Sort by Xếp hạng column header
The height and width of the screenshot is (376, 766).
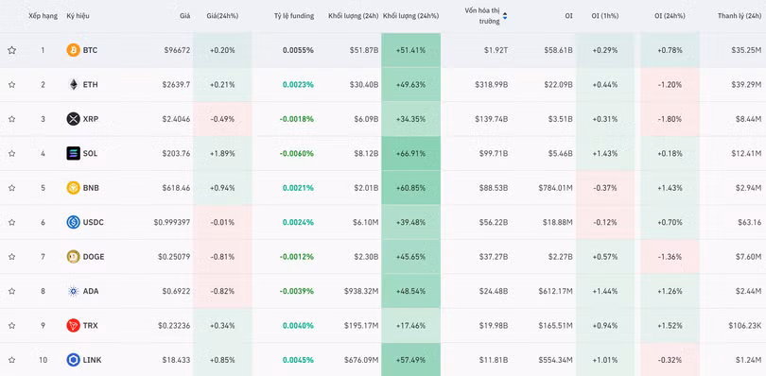(43, 16)
